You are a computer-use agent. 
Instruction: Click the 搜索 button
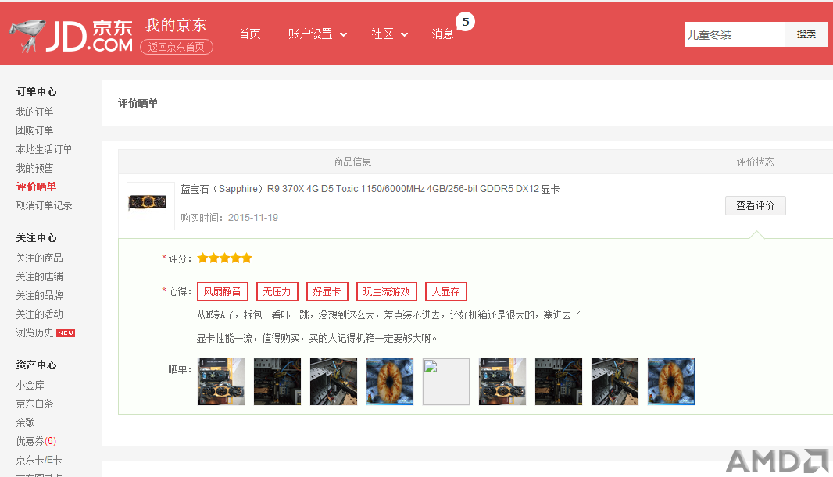[x=806, y=34]
